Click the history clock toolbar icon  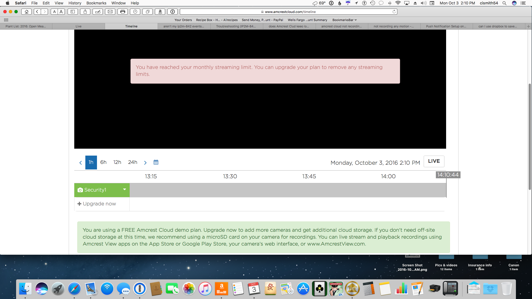pos(135,12)
